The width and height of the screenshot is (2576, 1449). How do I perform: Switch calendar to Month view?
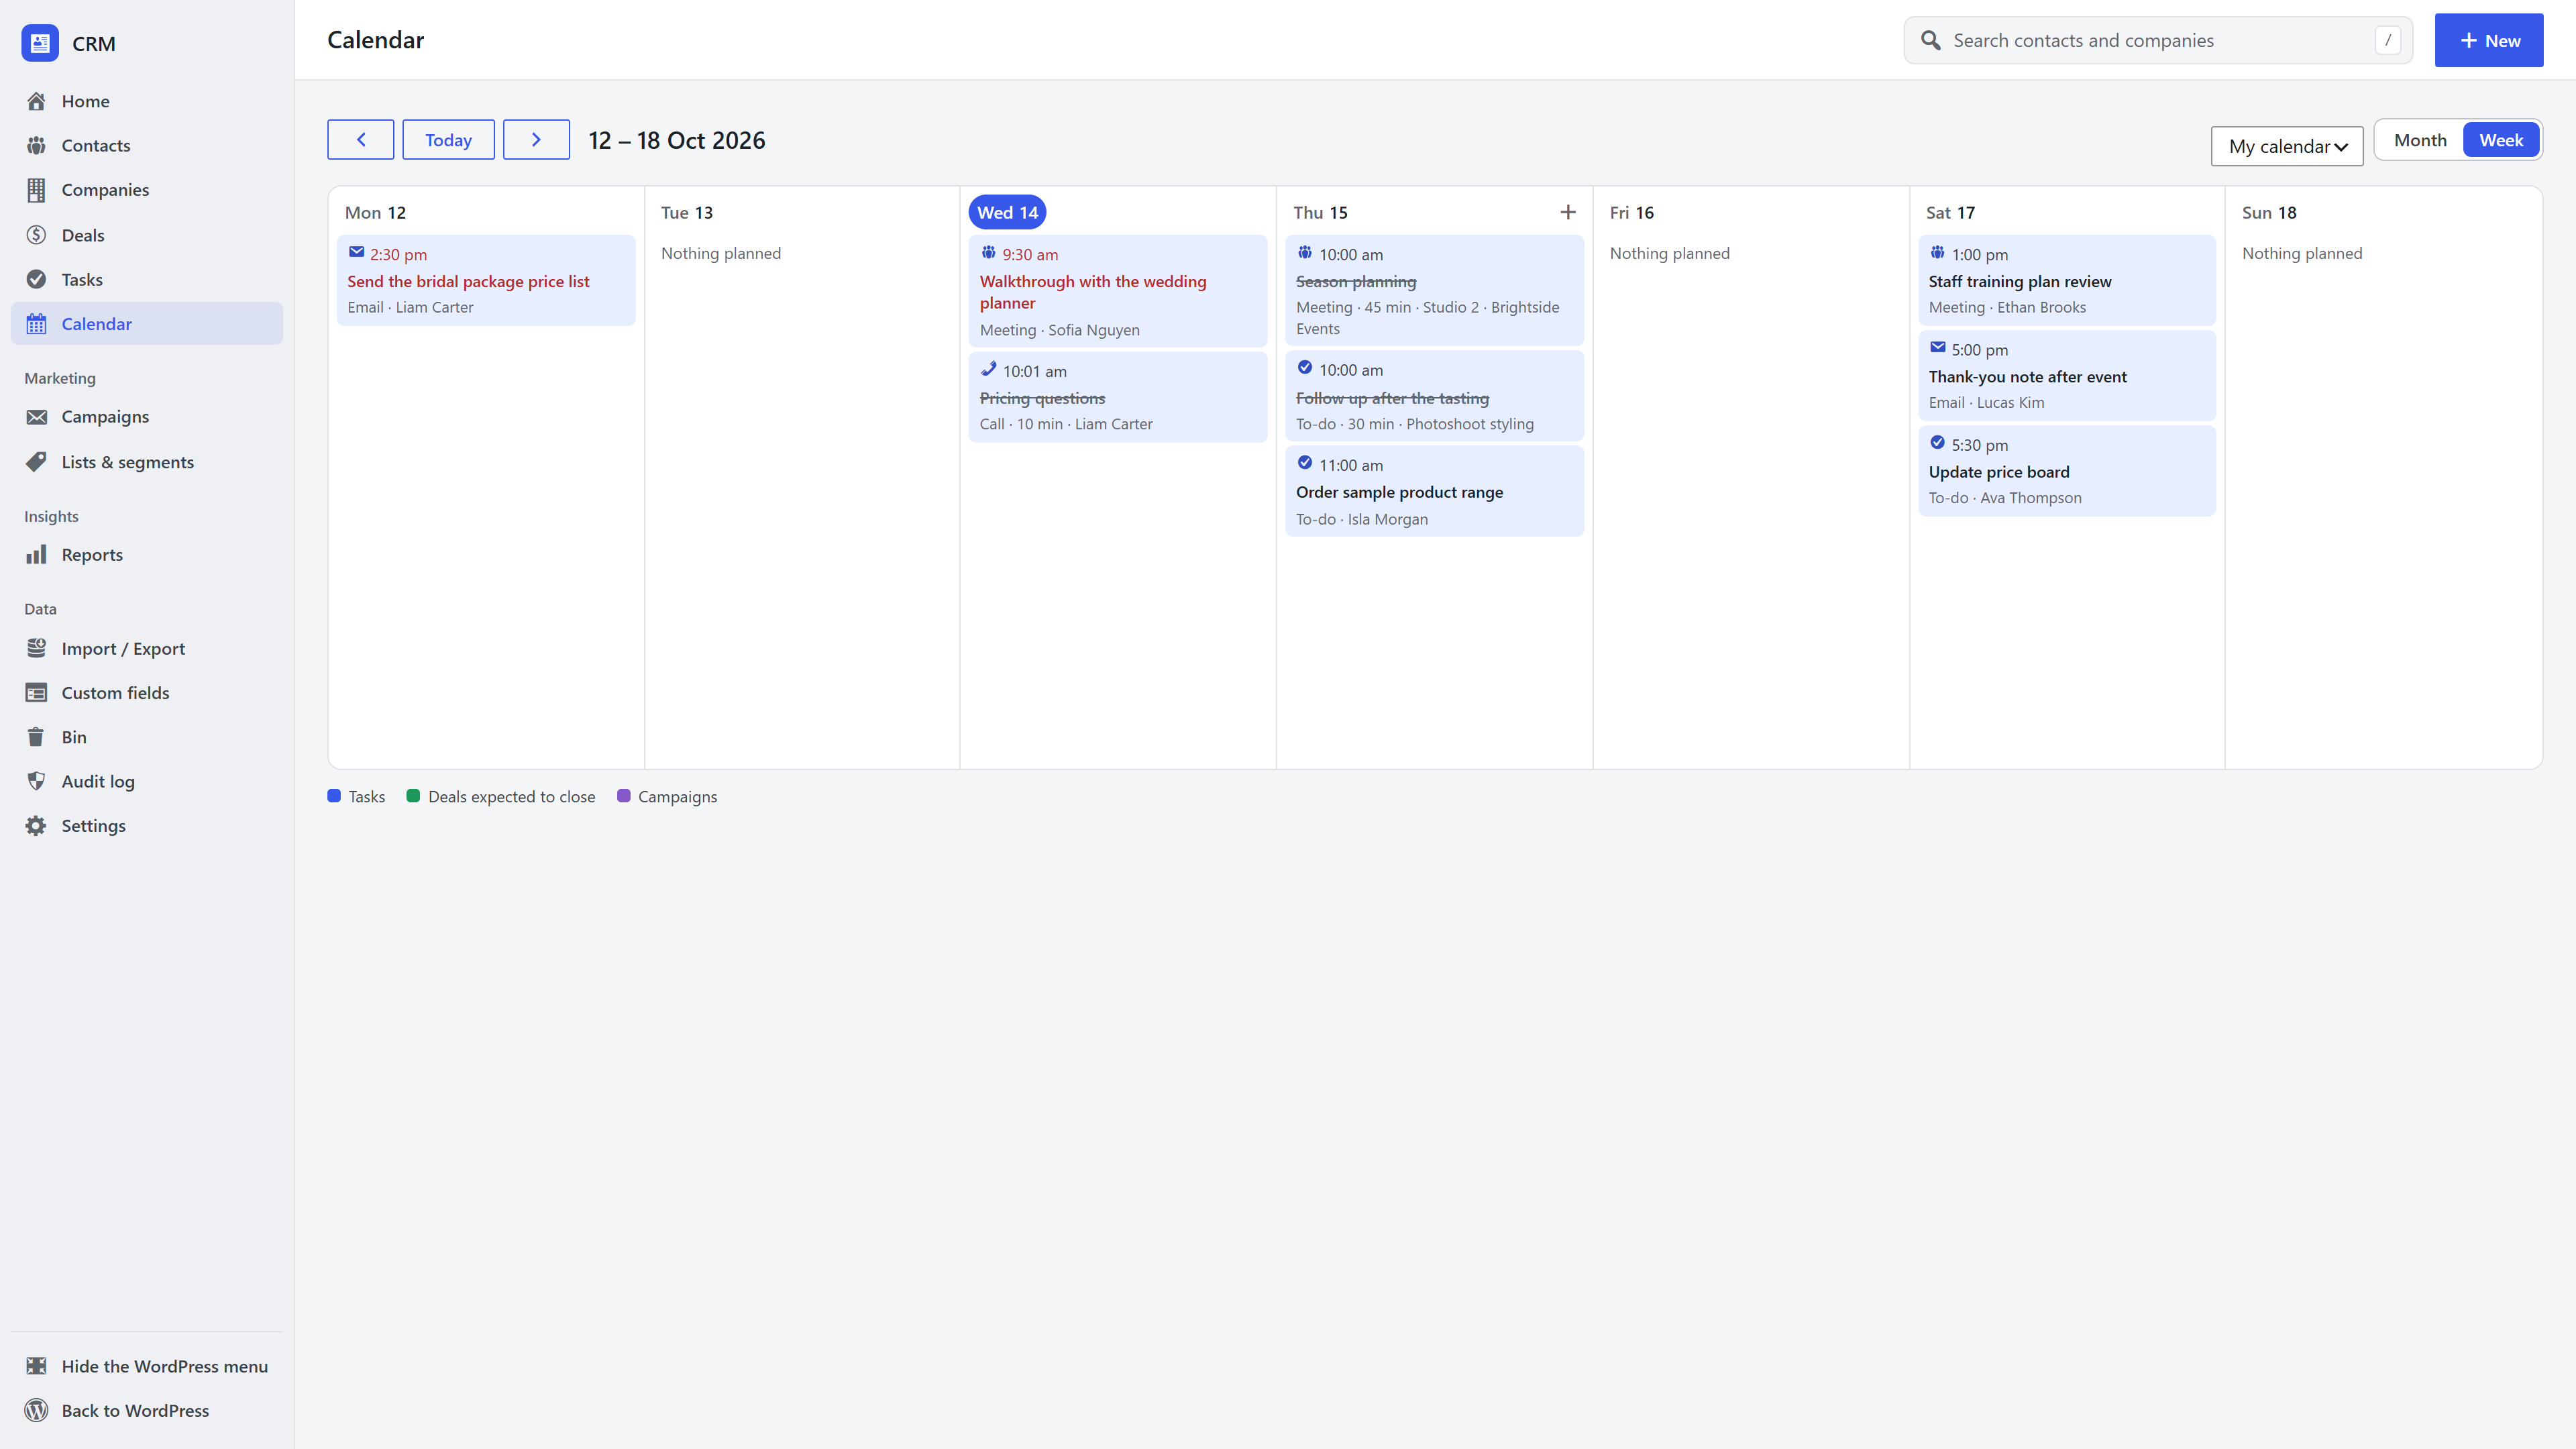2419,140
